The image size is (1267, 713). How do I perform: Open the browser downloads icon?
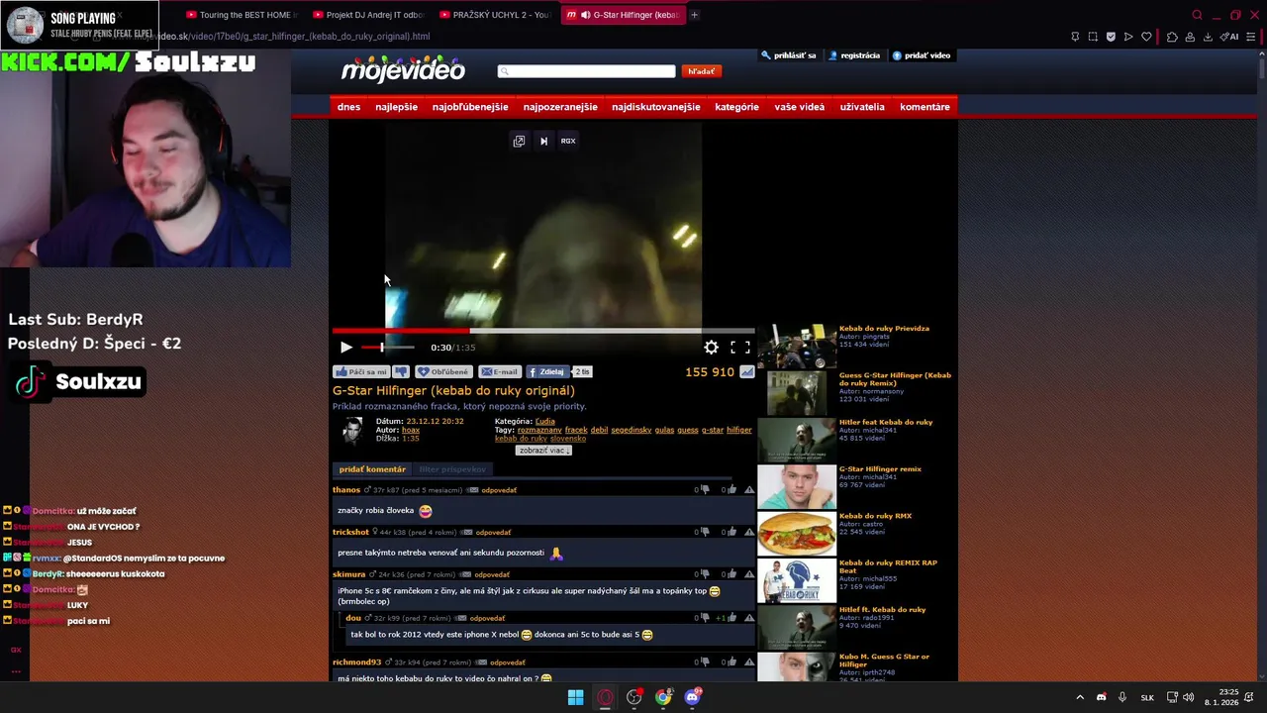click(x=1208, y=37)
